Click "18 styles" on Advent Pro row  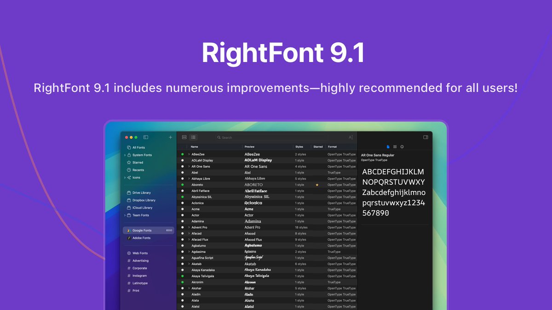[x=301, y=227]
